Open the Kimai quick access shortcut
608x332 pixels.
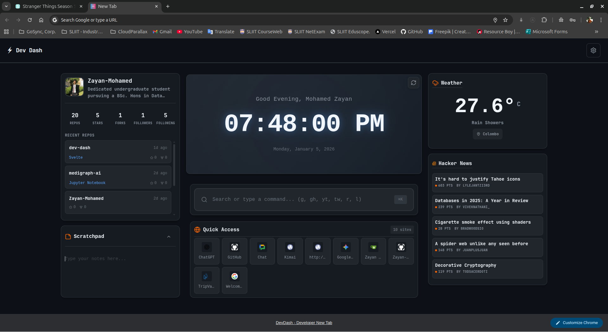click(x=290, y=251)
